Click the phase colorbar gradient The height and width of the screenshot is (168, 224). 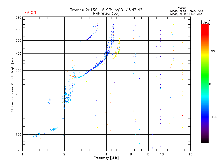205,84
